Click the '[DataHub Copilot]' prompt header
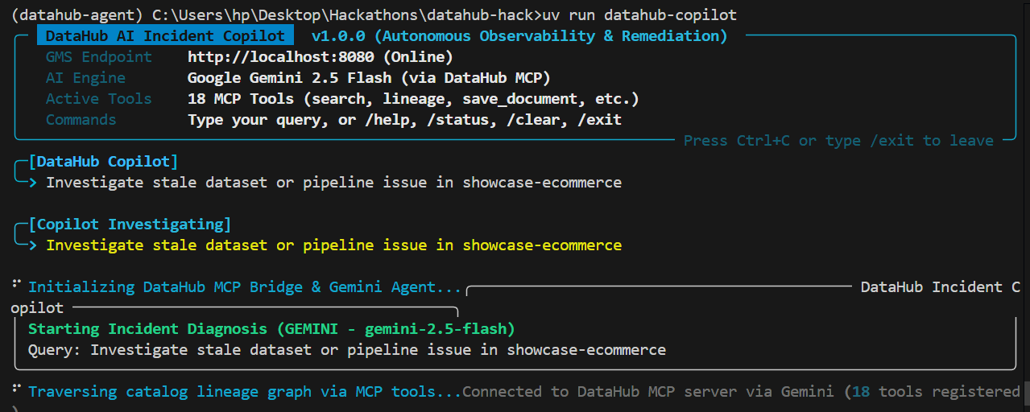 coord(103,162)
